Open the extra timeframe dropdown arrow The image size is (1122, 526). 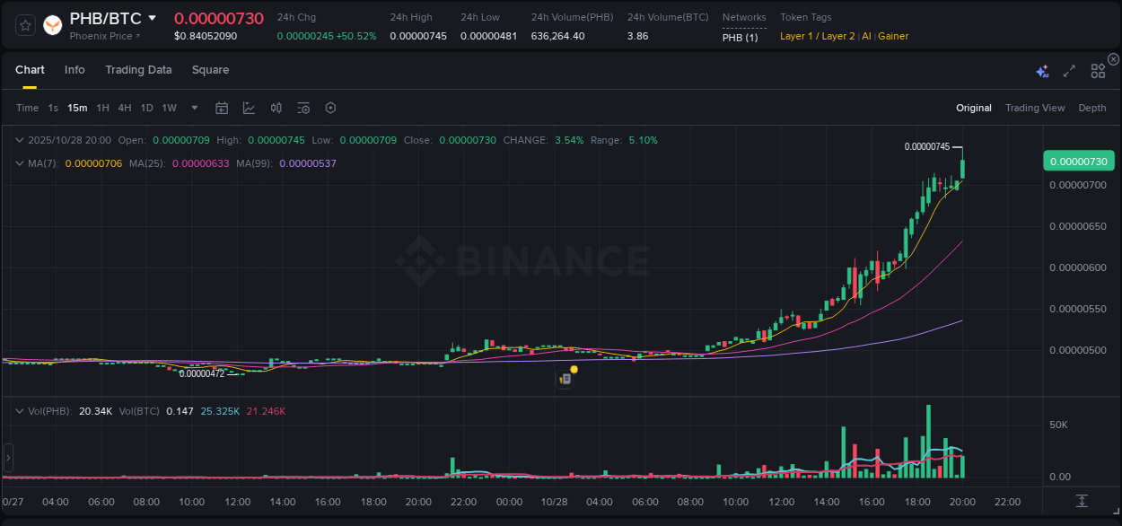click(193, 108)
